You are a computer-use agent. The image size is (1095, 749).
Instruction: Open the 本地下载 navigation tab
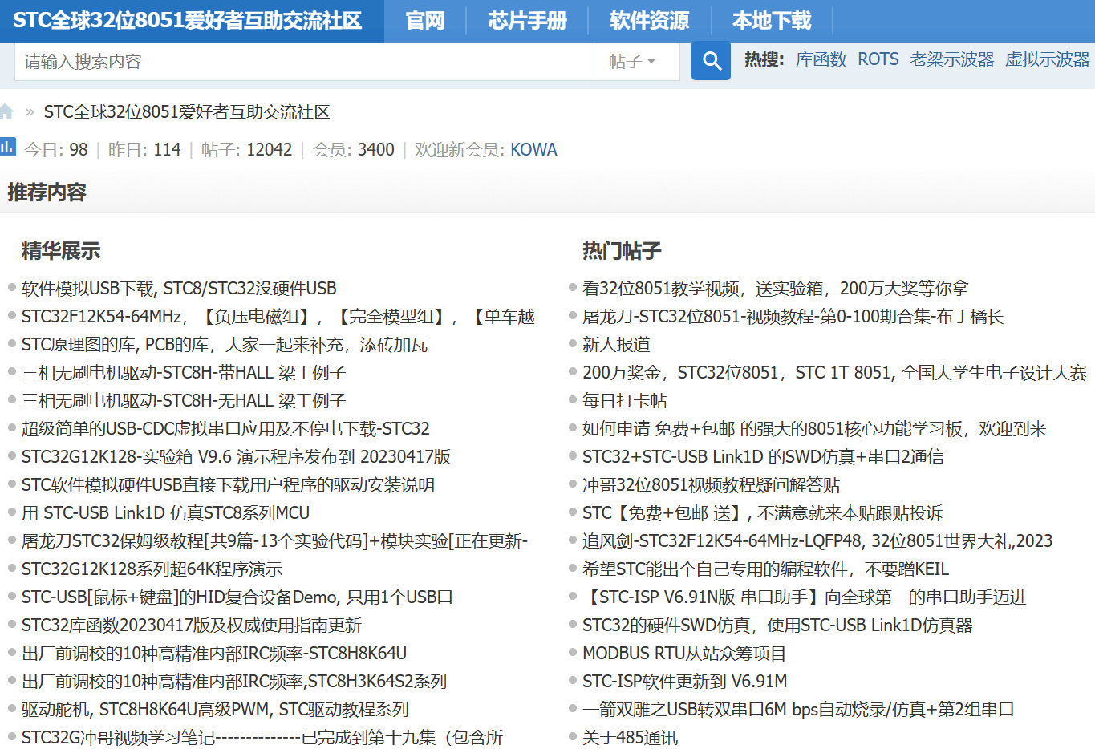[x=772, y=21]
